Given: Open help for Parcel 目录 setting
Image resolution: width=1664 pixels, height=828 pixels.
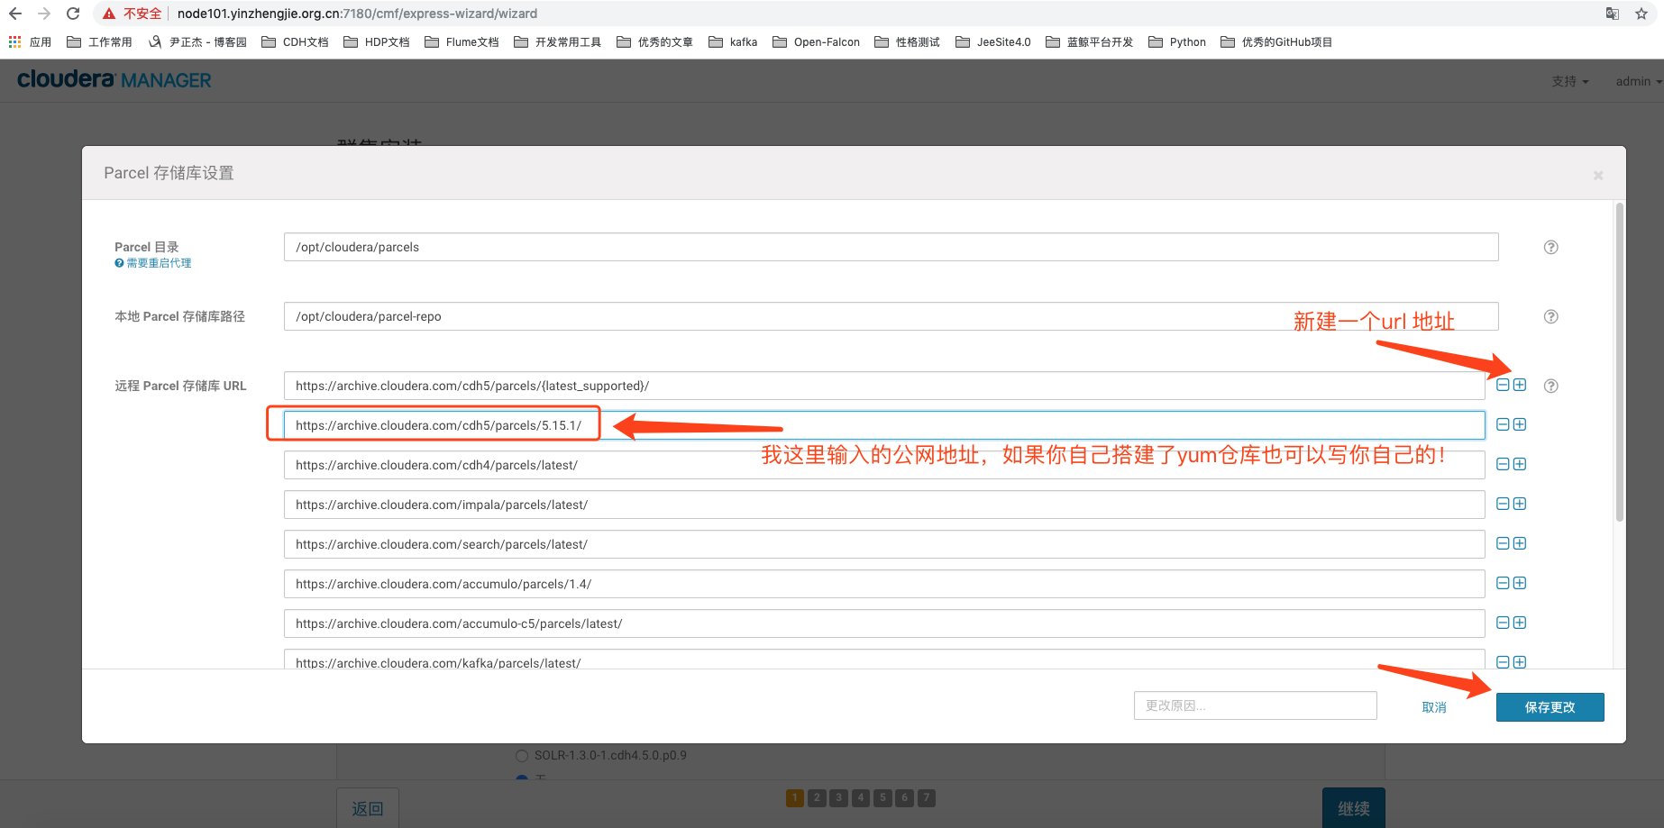Looking at the screenshot, I should pos(1551,247).
